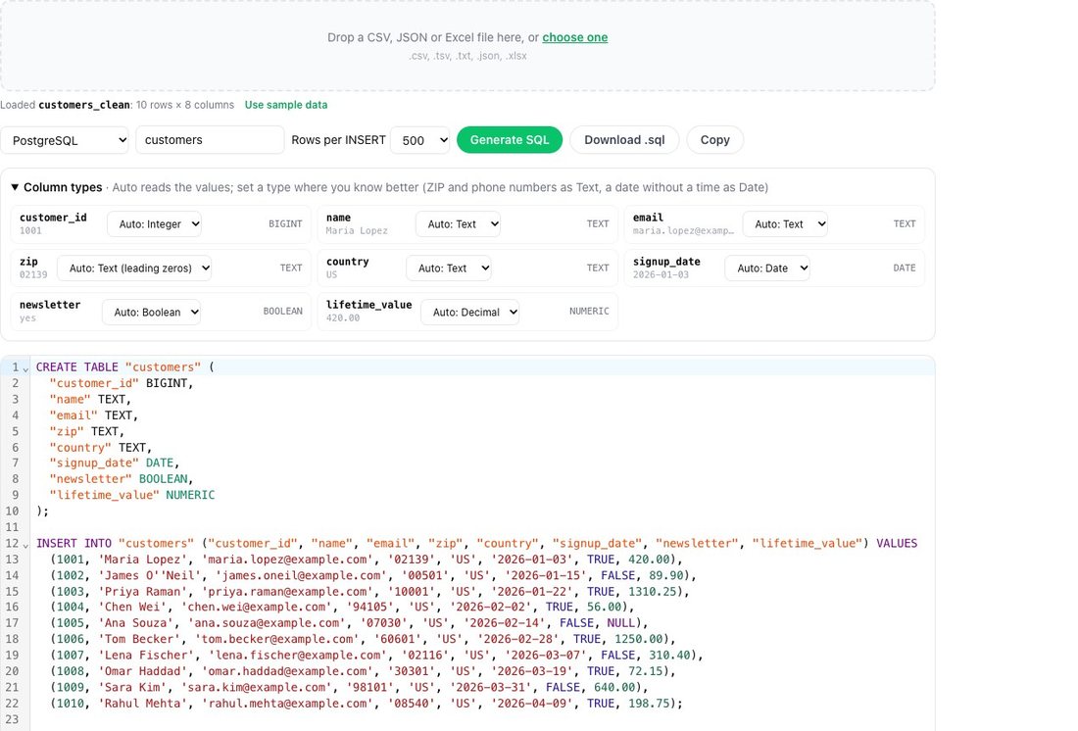This screenshot has height=731, width=1078.
Task: Click 'James O''Neil' value in SQL row
Action: click(149, 575)
